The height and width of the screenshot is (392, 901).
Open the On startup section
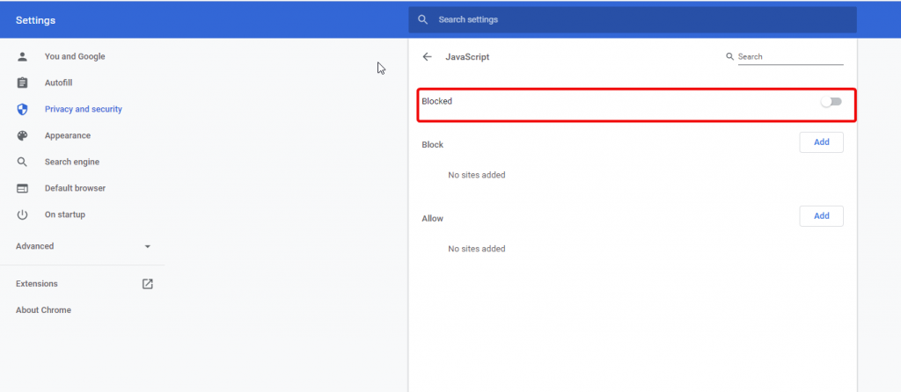[65, 214]
